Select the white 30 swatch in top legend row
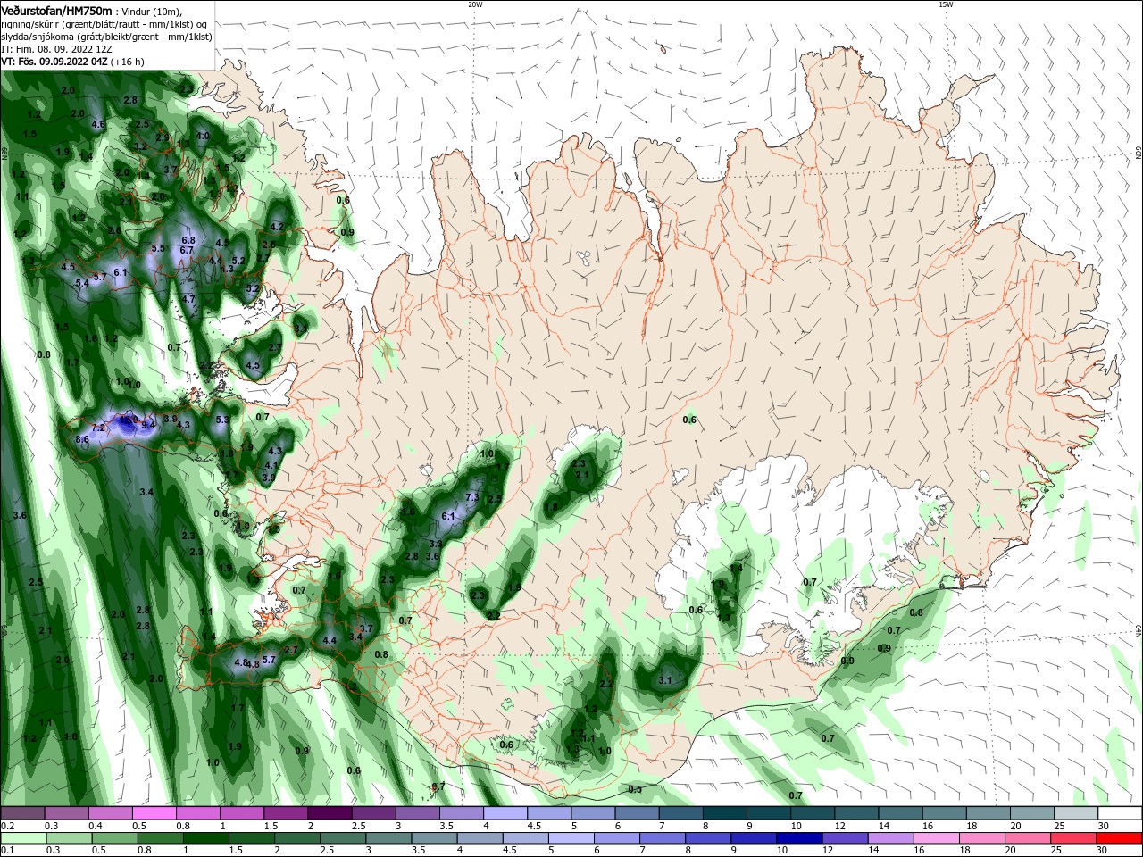Image resolution: width=1143 pixels, height=857 pixels. (1121, 813)
